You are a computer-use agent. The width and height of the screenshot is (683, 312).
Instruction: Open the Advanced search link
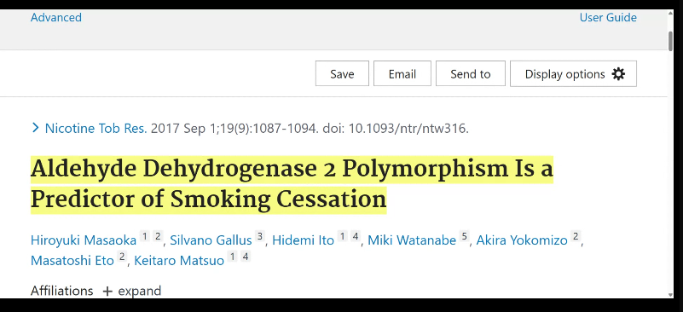pos(55,17)
